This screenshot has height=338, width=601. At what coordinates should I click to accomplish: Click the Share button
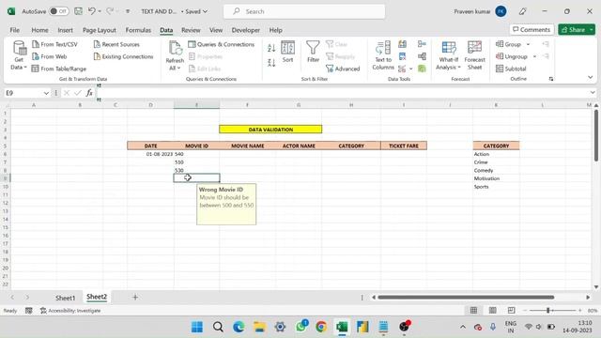tap(573, 29)
